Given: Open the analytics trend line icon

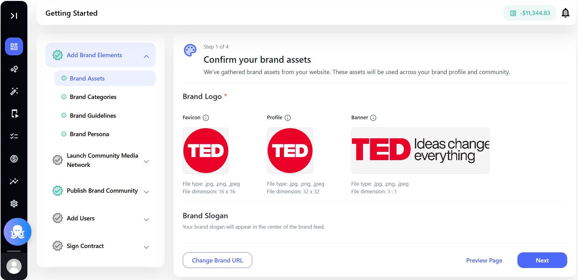Looking at the screenshot, I should (x=14, y=181).
